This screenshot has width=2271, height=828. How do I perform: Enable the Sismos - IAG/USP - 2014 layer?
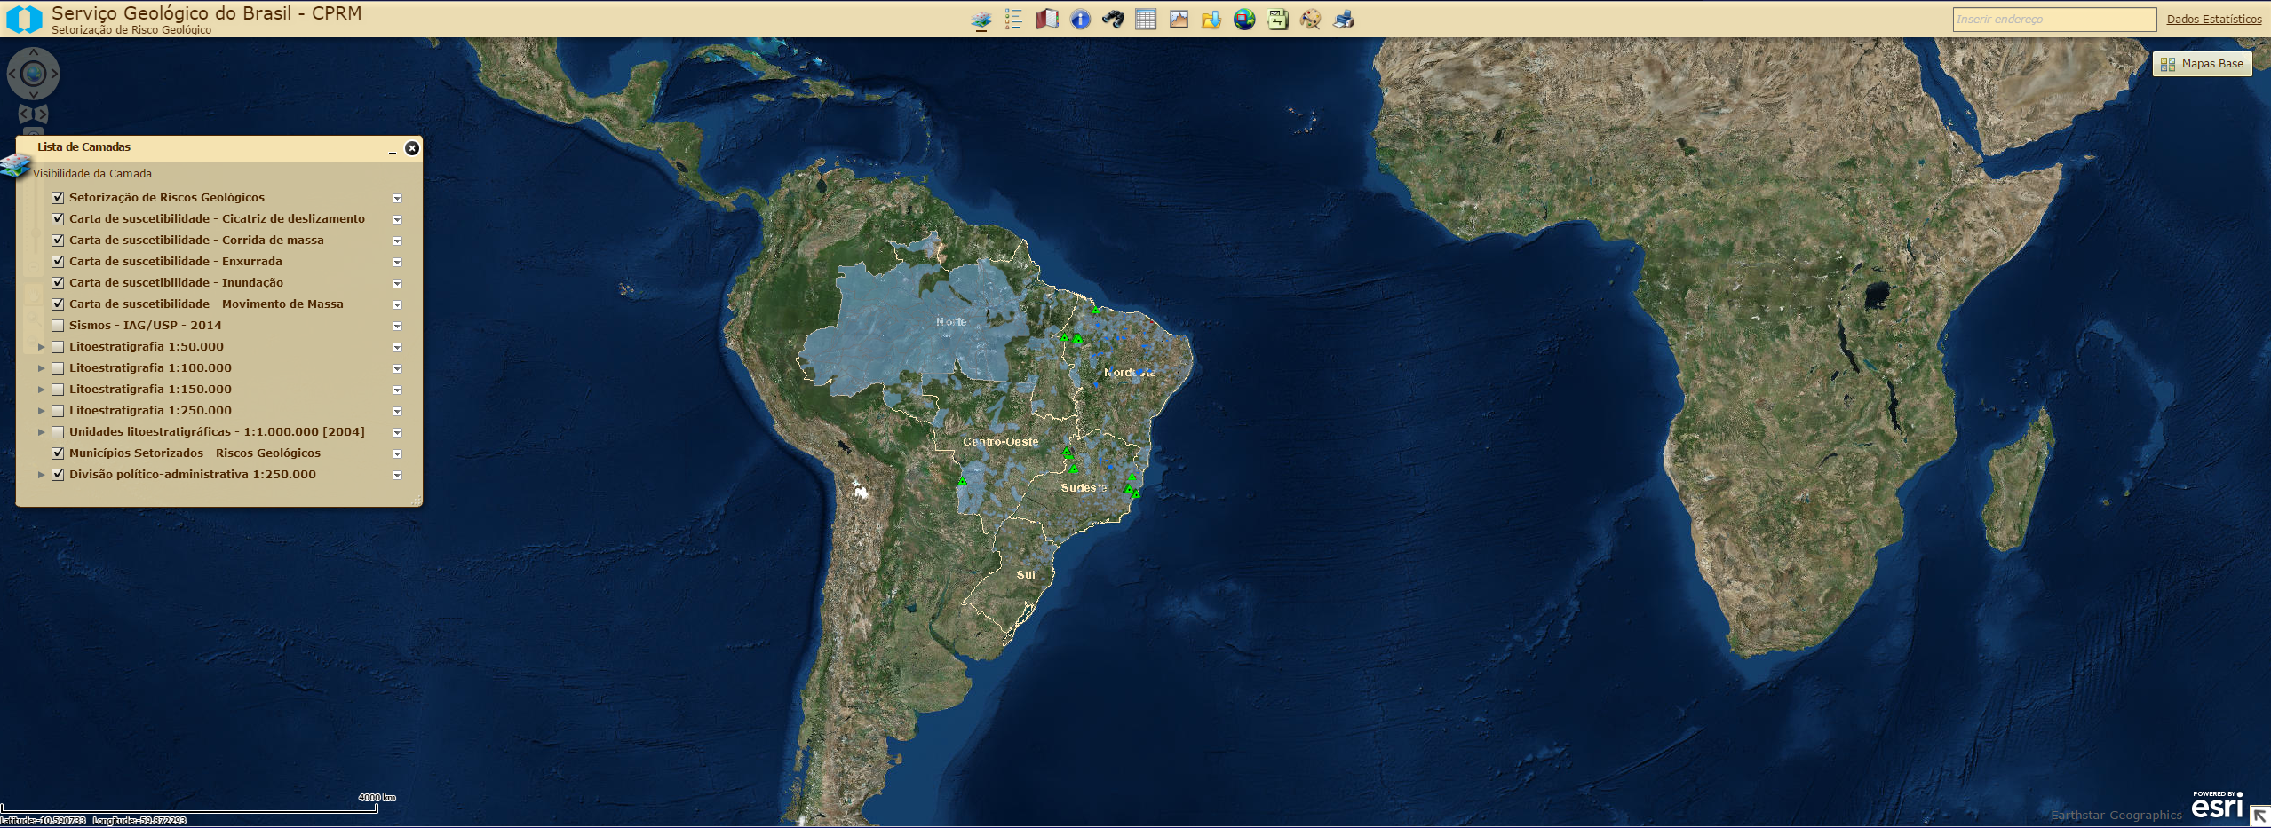pyautogui.click(x=58, y=326)
